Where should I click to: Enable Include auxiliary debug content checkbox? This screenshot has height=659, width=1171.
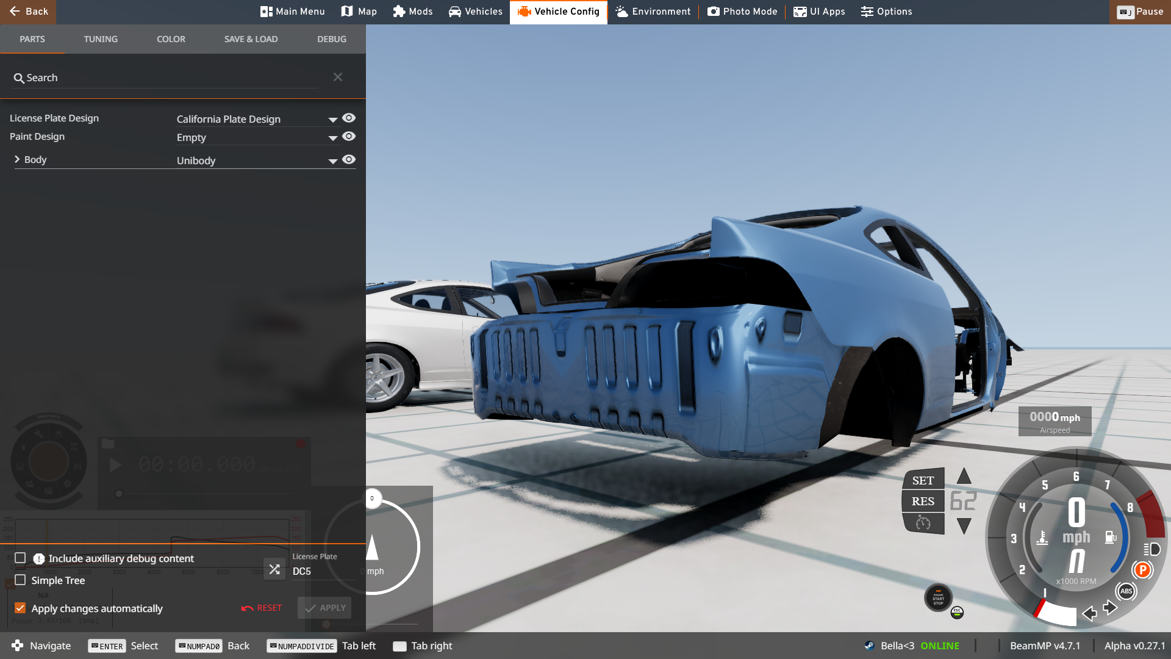pos(20,558)
